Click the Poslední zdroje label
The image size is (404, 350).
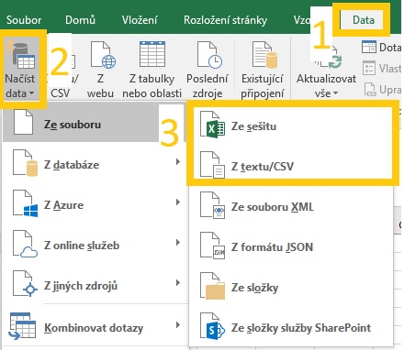point(208,86)
